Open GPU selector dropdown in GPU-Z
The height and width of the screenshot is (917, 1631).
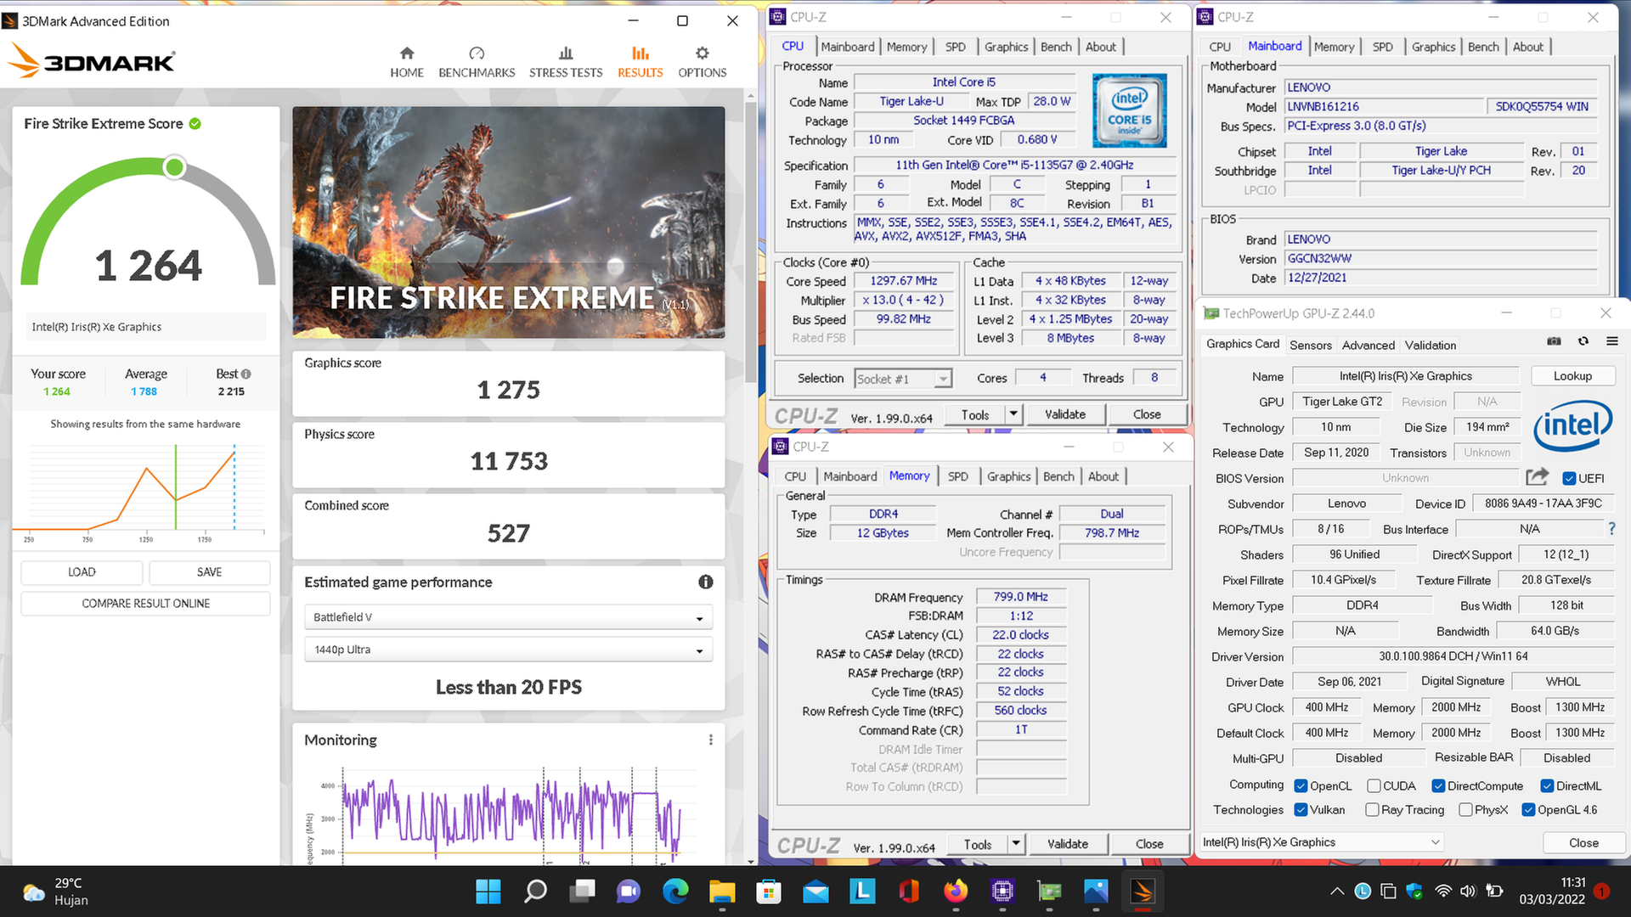tap(1322, 842)
